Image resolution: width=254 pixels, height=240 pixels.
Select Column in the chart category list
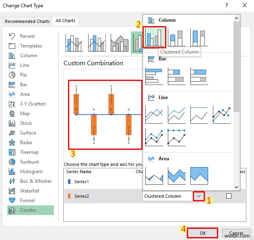31,56
